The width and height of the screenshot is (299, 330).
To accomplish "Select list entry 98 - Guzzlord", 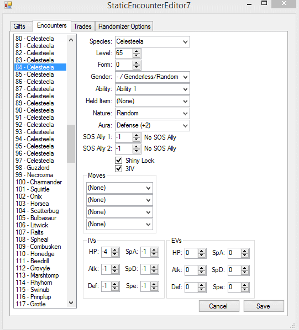I will (x=40, y=168).
